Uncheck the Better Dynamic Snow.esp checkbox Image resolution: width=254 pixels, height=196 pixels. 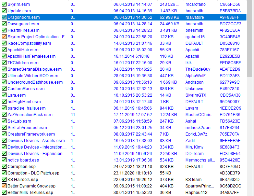tap(4, 186)
